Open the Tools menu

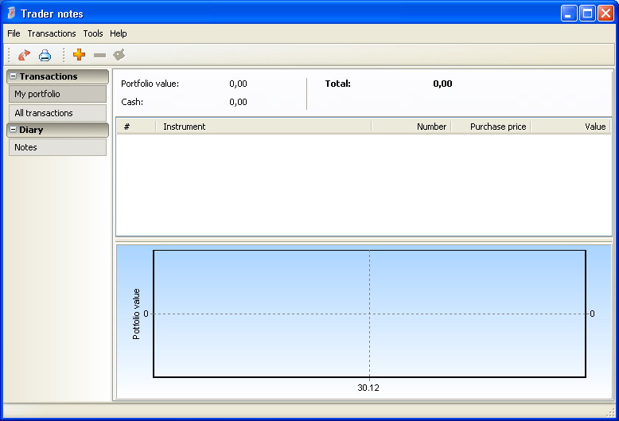(x=93, y=33)
